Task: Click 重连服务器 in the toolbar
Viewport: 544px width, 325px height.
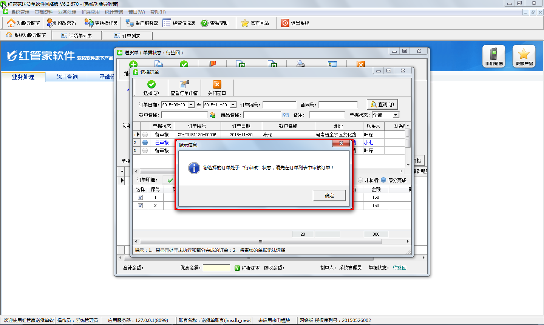Action: (x=130, y=23)
